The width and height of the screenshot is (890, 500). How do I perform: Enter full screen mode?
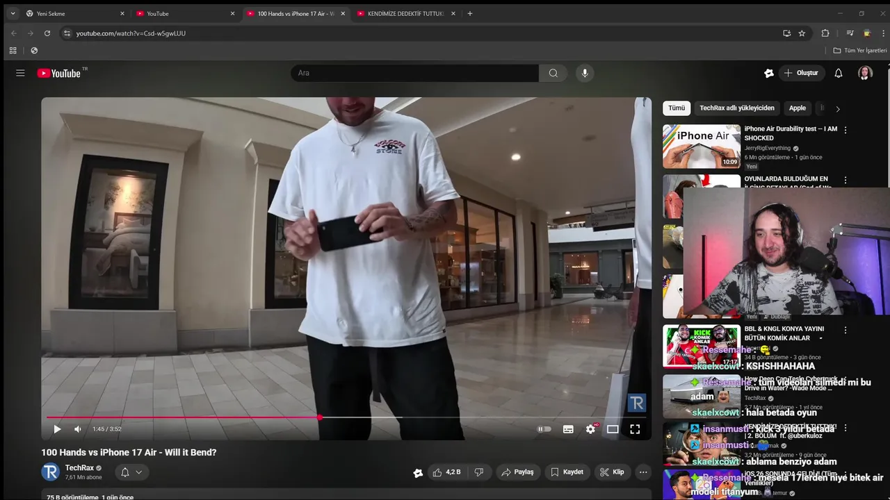(635, 429)
